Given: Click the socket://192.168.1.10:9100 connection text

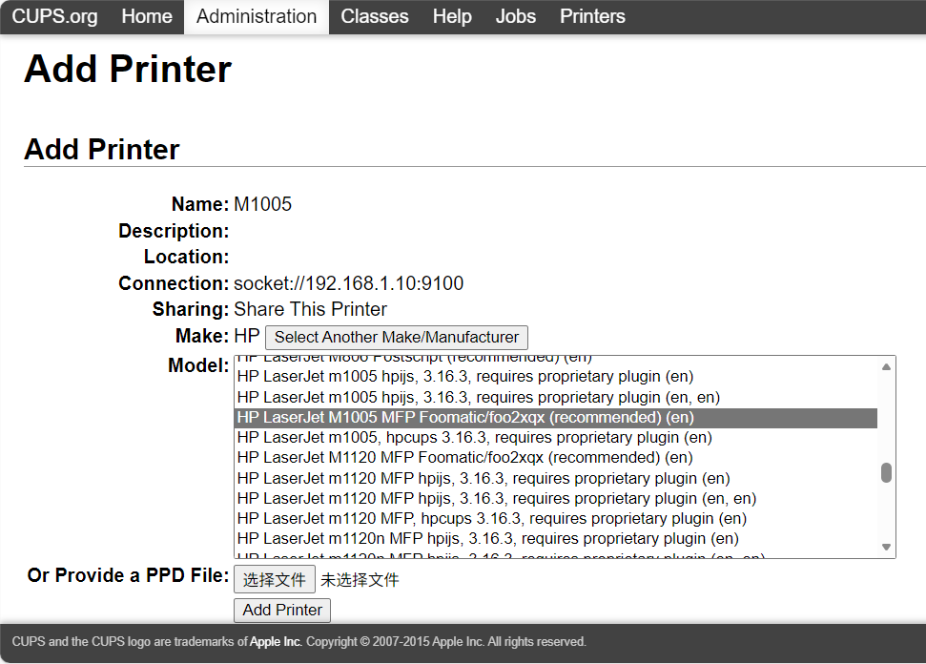Looking at the screenshot, I should point(348,283).
